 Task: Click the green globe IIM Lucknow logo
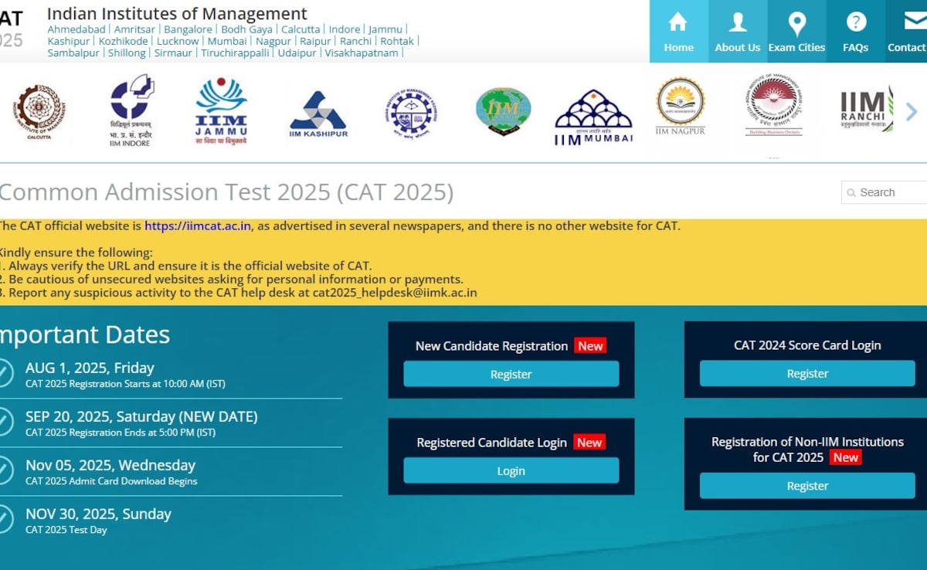[x=503, y=111]
